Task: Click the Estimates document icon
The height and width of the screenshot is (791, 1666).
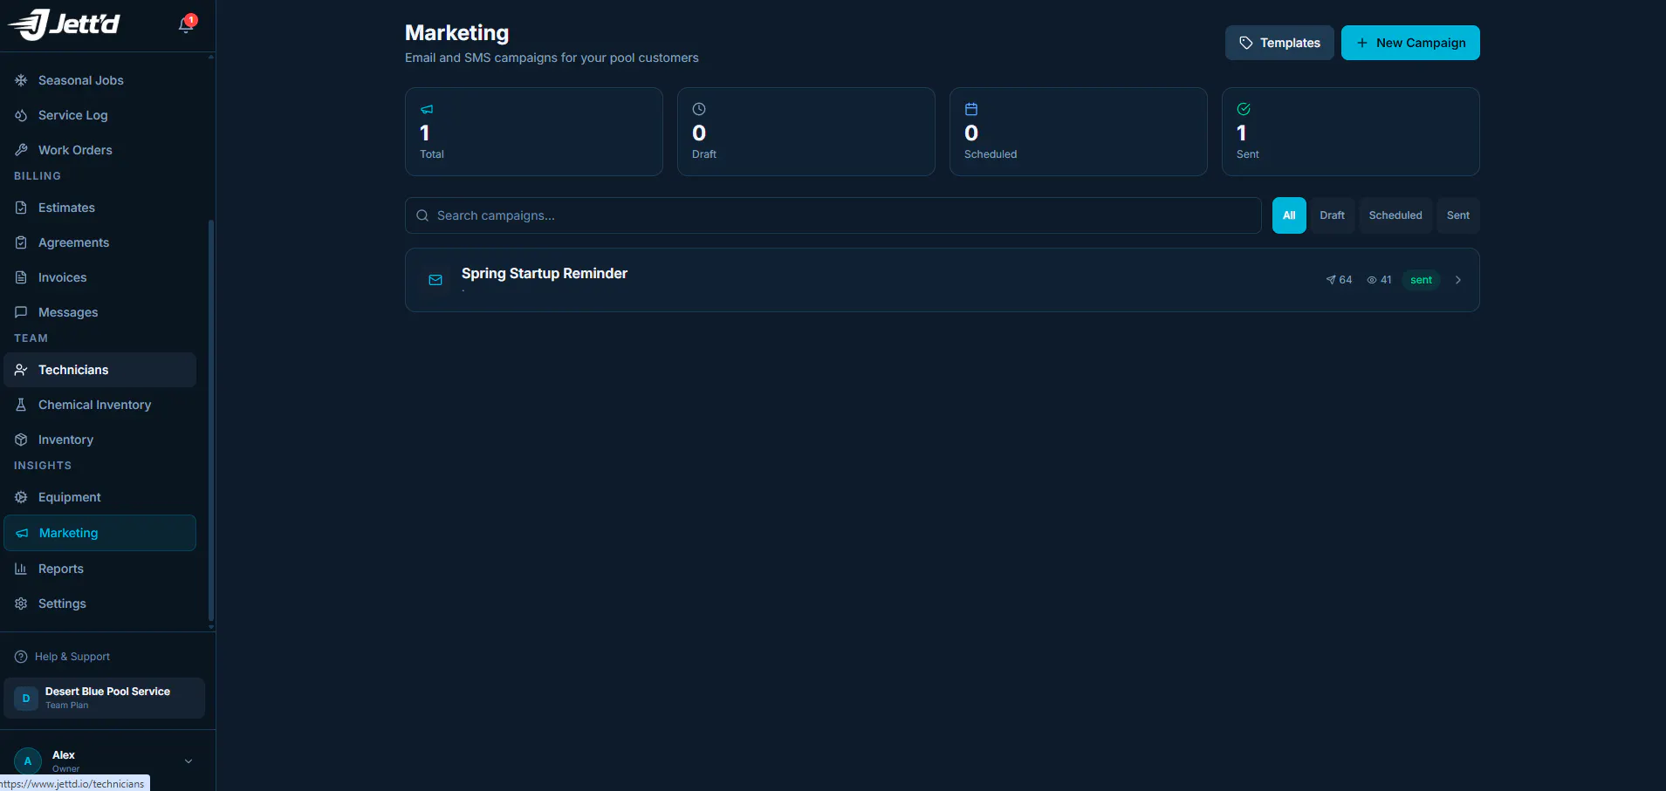Action: (21, 208)
